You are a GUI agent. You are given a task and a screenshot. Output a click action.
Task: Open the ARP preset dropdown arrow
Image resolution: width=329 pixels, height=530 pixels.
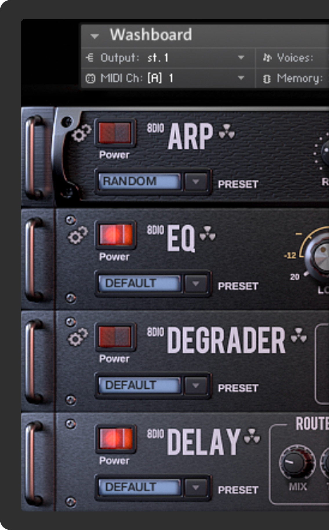[x=196, y=182]
